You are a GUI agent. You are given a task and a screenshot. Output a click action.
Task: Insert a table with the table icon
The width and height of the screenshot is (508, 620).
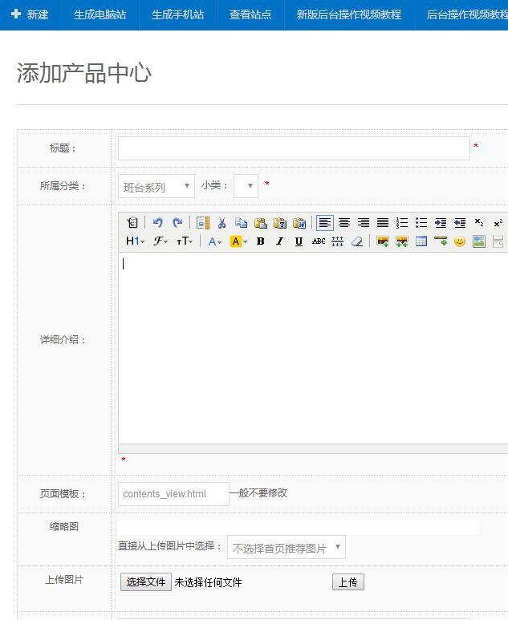click(x=421, y=241)
